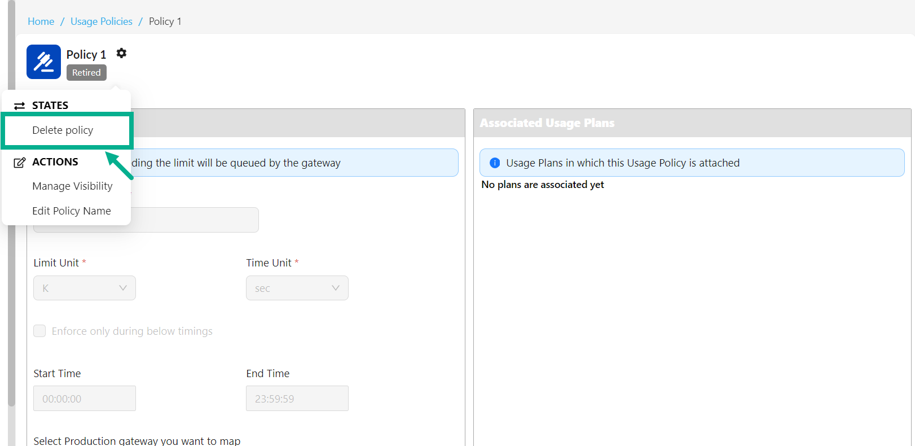
Task: Click the gear settings icon beside Policy 1
Action: tap(121, 54)
